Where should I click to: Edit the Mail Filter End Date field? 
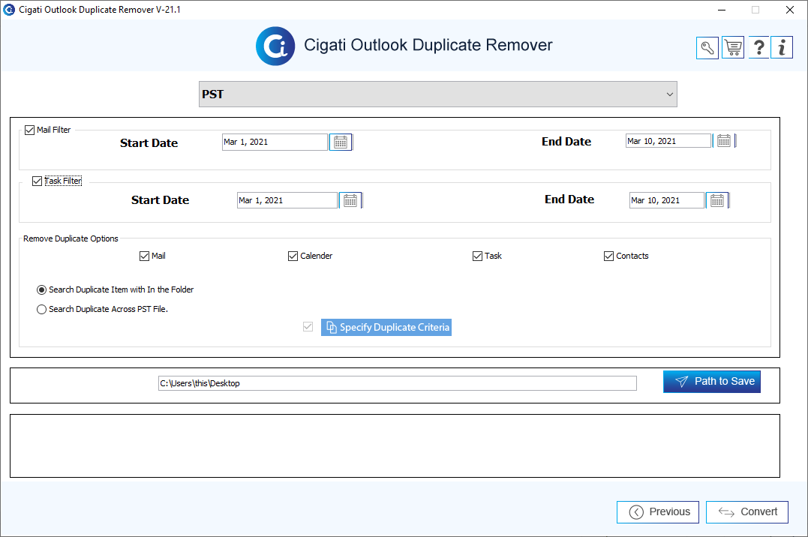668,141
